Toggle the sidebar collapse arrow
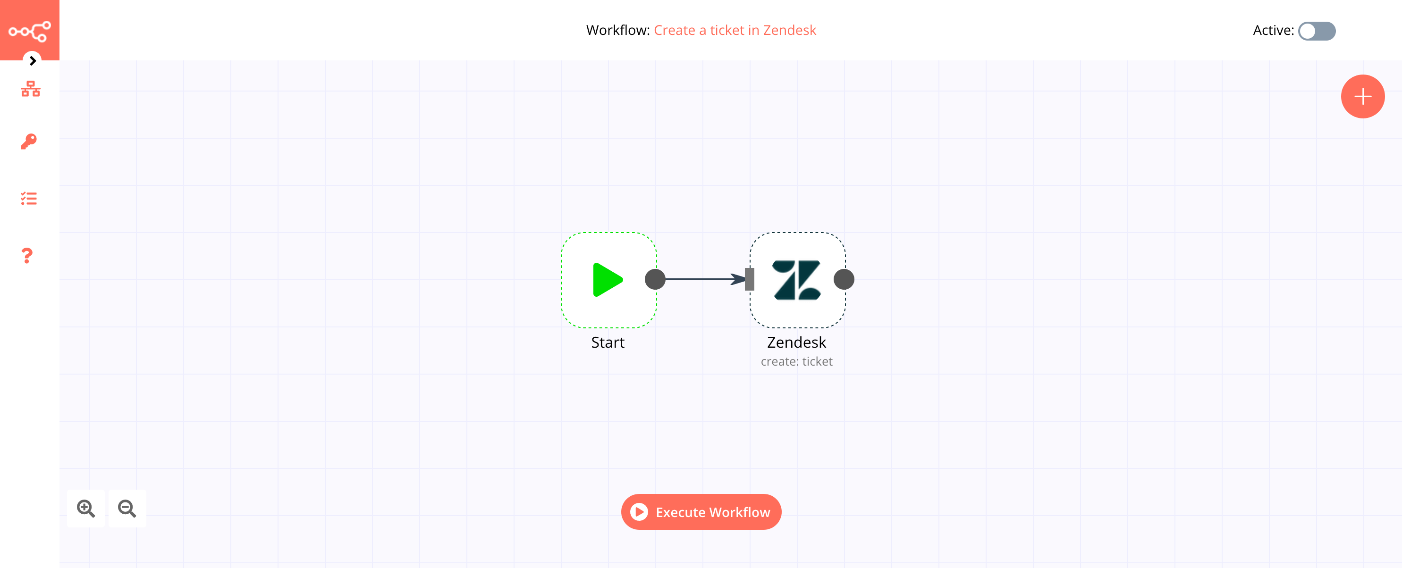This screenshot has height=568, width=1402. 32,61
